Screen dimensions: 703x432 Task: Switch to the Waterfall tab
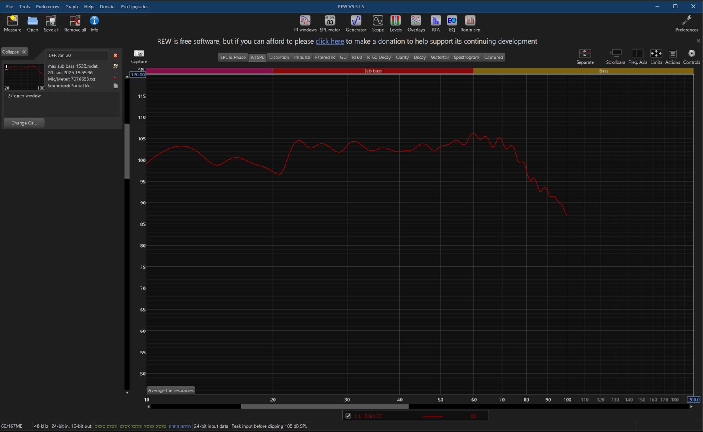[439, 57]
